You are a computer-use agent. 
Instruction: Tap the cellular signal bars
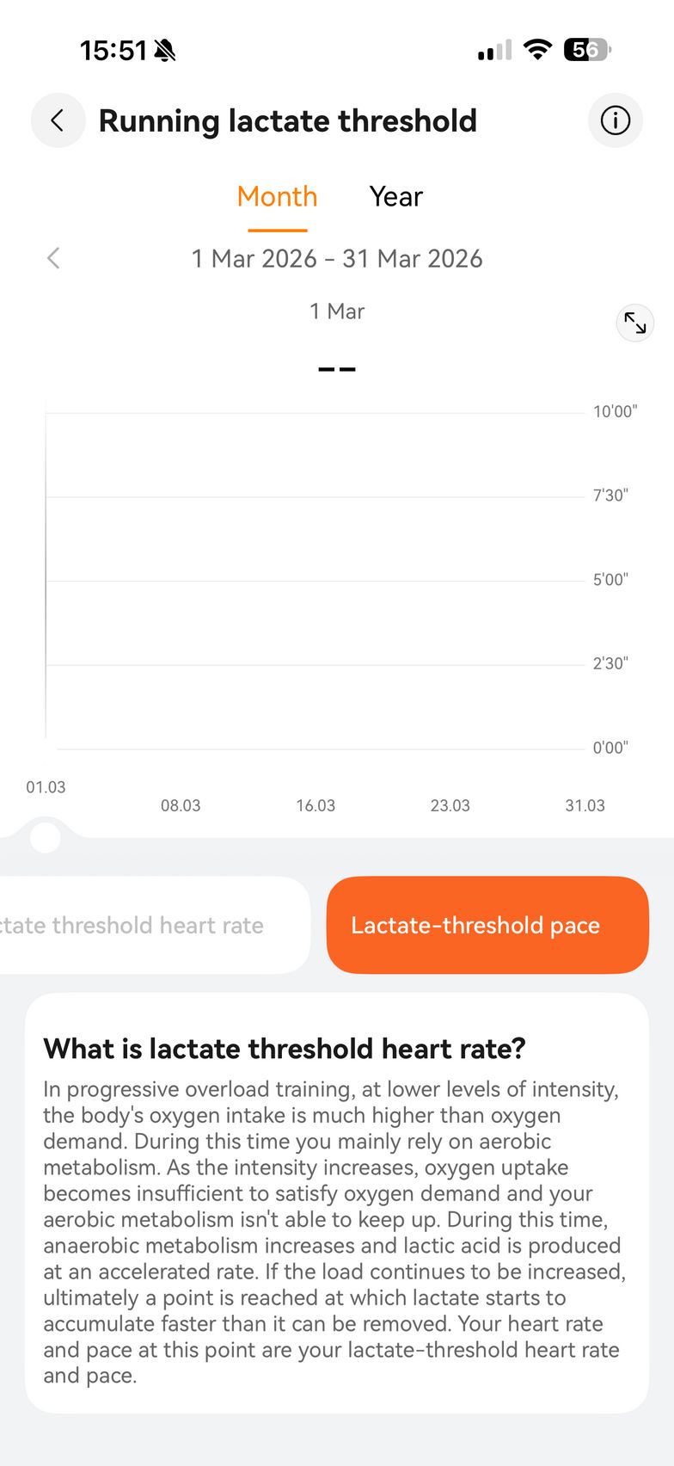494,51
